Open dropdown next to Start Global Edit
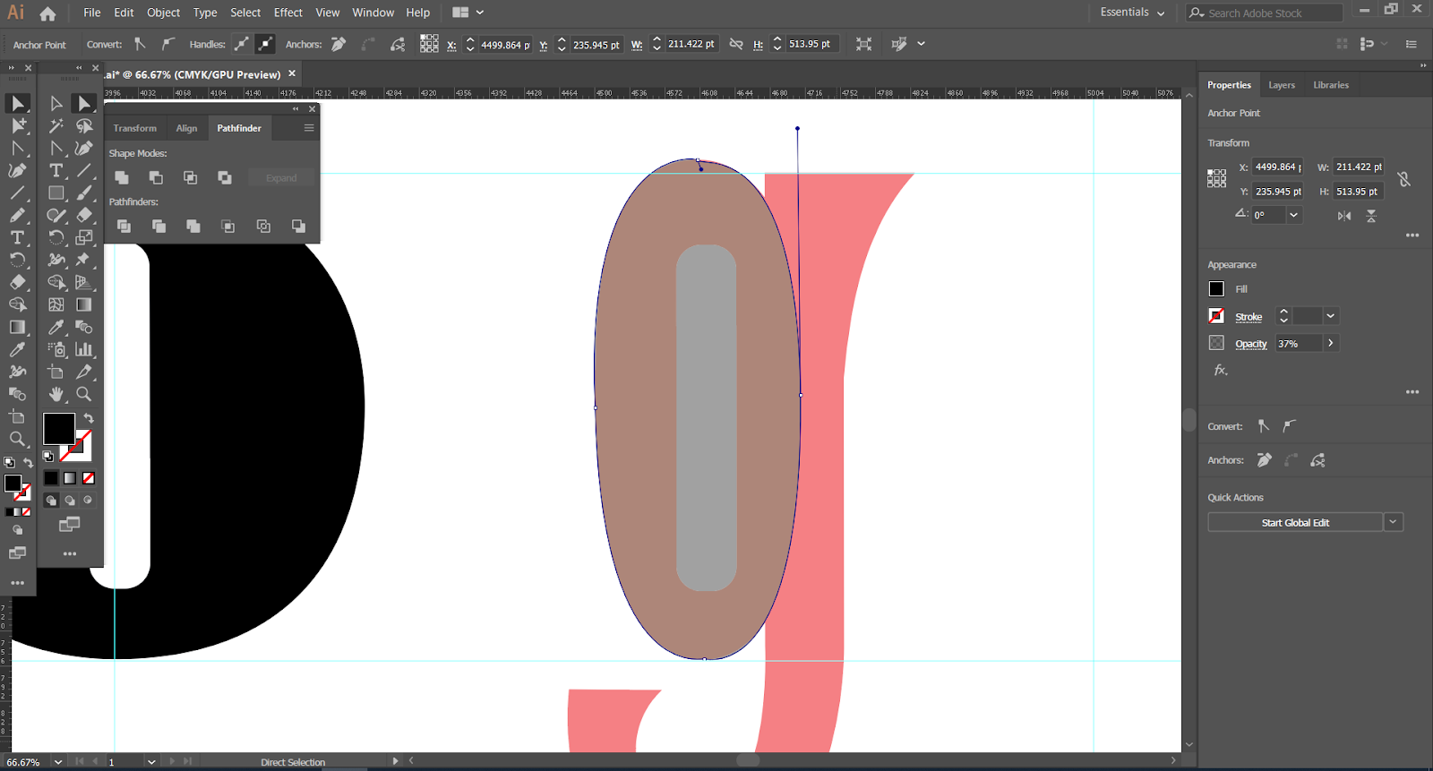Screen dimensions: 1433x771 (x=1394, y=522)
